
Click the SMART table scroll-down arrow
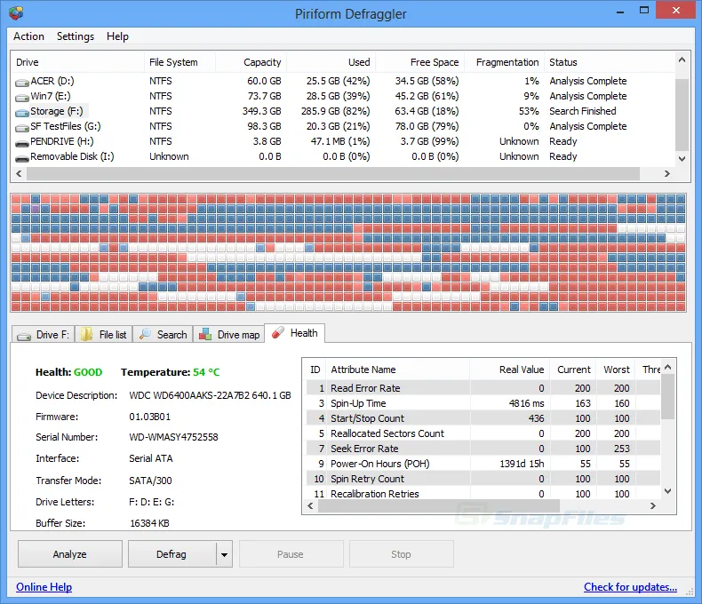point(667,491)
